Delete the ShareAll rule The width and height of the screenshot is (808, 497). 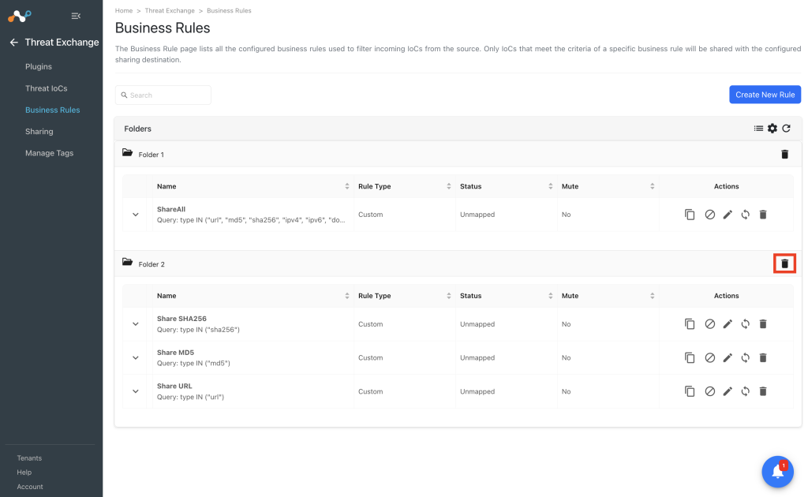click(763, 215)
